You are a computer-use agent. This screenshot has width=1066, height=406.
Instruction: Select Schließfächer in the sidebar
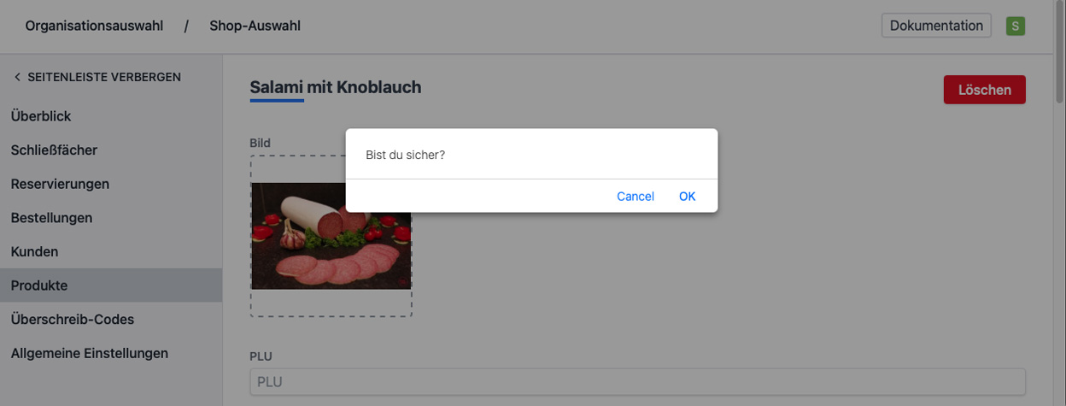coord(54,150)
